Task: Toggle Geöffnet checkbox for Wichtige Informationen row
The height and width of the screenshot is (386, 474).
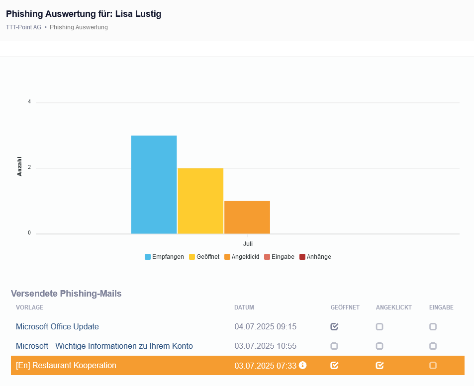Action: [334, 346]
